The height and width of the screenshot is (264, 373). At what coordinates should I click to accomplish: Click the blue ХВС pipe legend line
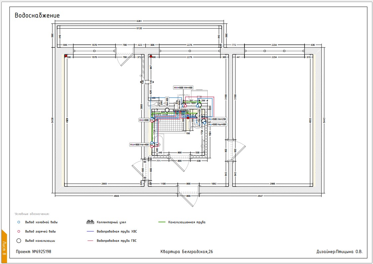point(90,232)
